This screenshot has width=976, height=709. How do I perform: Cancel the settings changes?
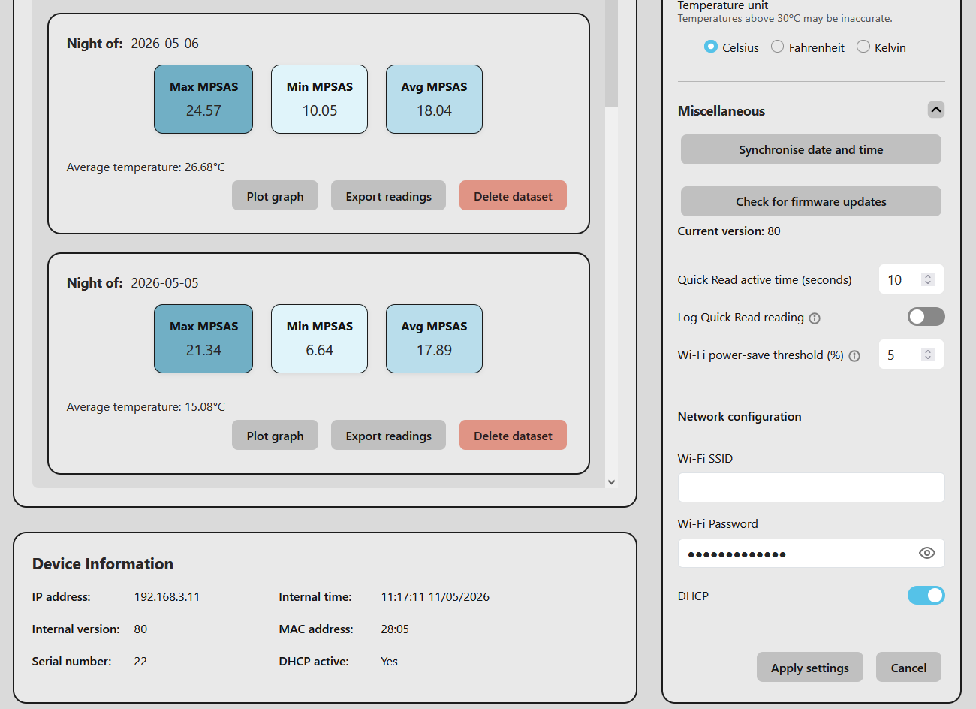click(908, 668)
